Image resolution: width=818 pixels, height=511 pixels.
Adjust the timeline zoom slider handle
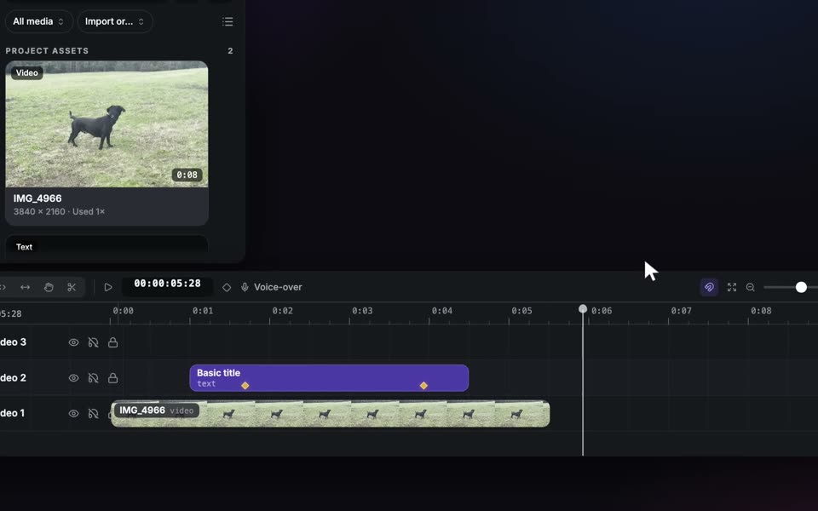(801, 287)
